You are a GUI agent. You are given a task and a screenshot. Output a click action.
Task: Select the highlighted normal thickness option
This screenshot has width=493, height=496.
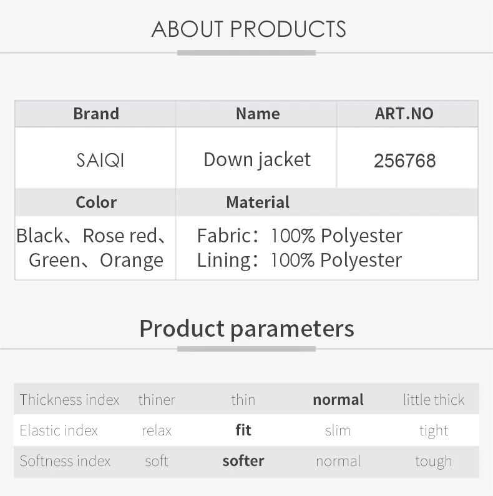pyautogui.click(x=338, y=400)
